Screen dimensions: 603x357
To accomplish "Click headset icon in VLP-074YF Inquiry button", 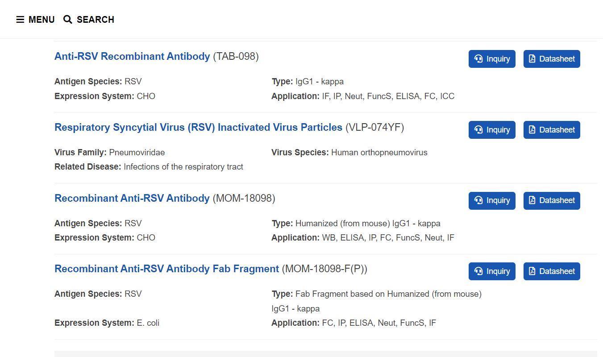I will (x=478, y=130).
